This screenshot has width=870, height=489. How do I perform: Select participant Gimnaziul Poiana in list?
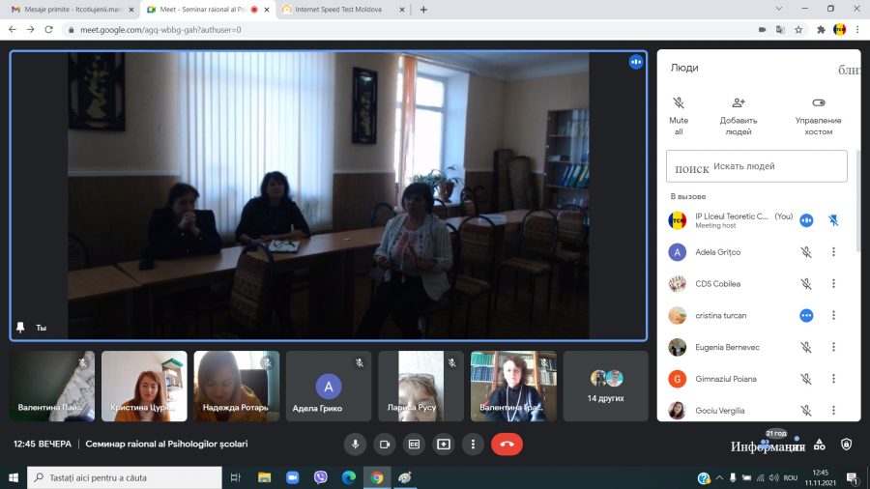click(x=756, y=379)
